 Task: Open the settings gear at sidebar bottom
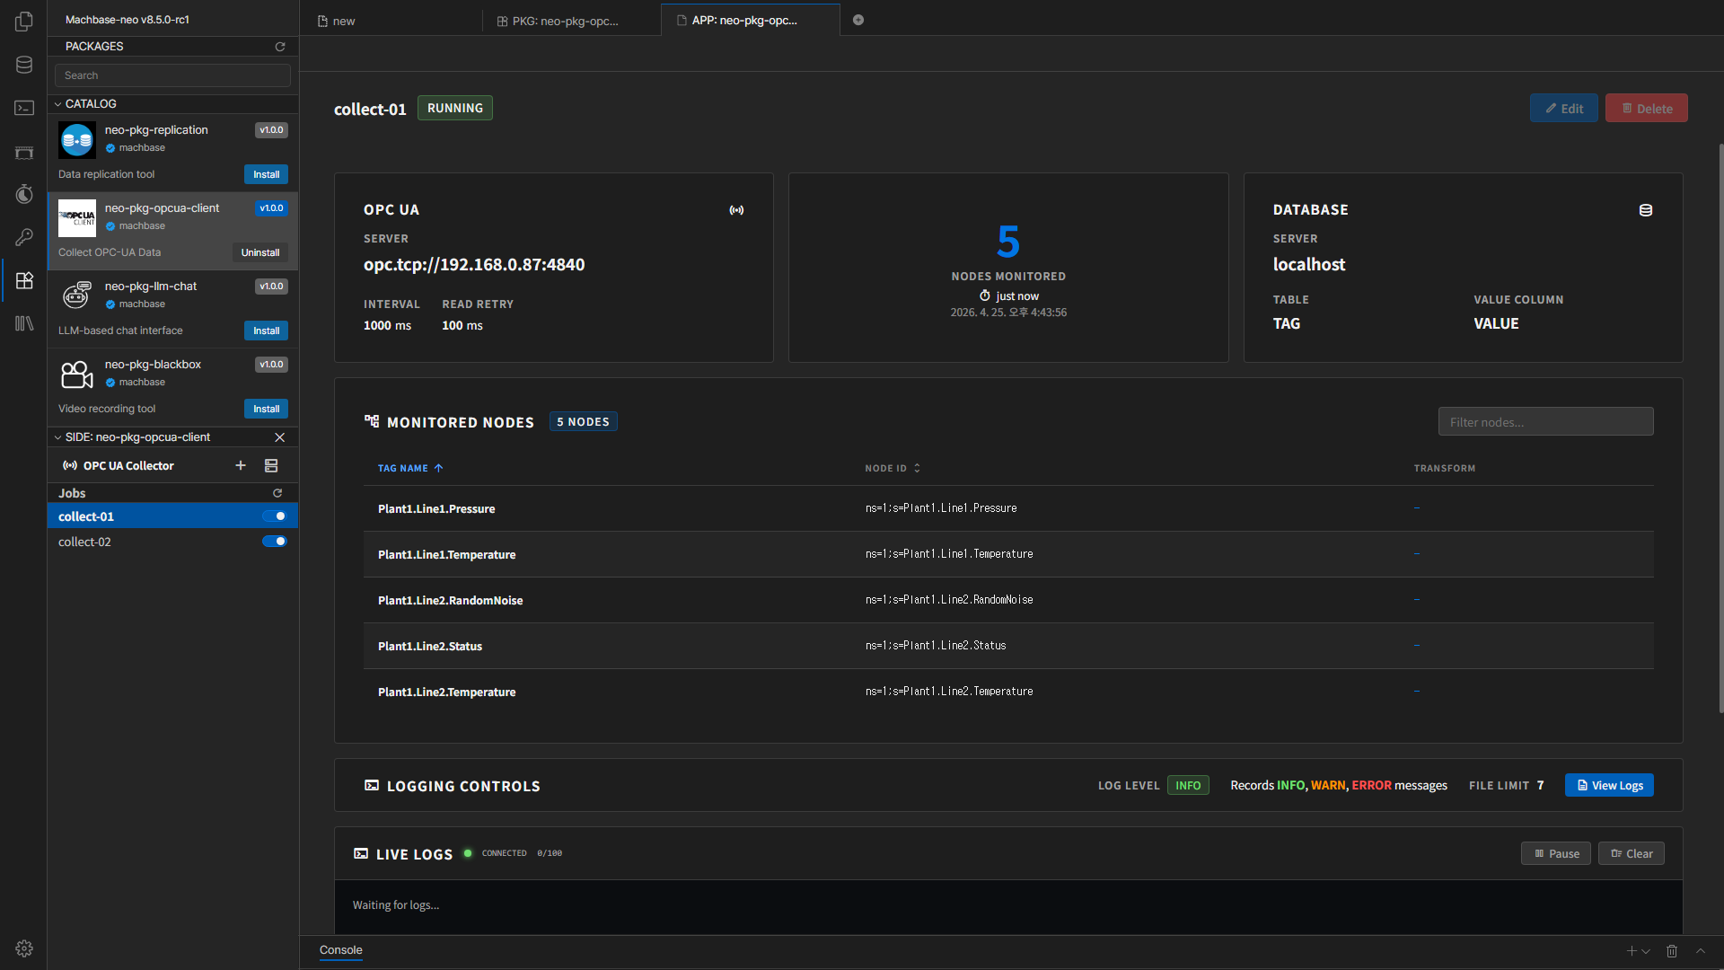coord(24,948)
